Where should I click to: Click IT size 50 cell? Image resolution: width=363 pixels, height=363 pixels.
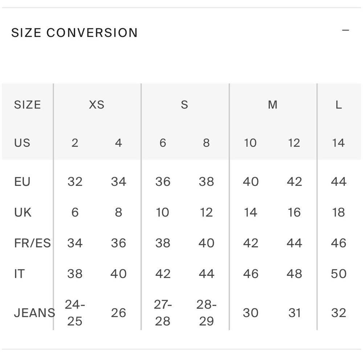pos(338,274)
